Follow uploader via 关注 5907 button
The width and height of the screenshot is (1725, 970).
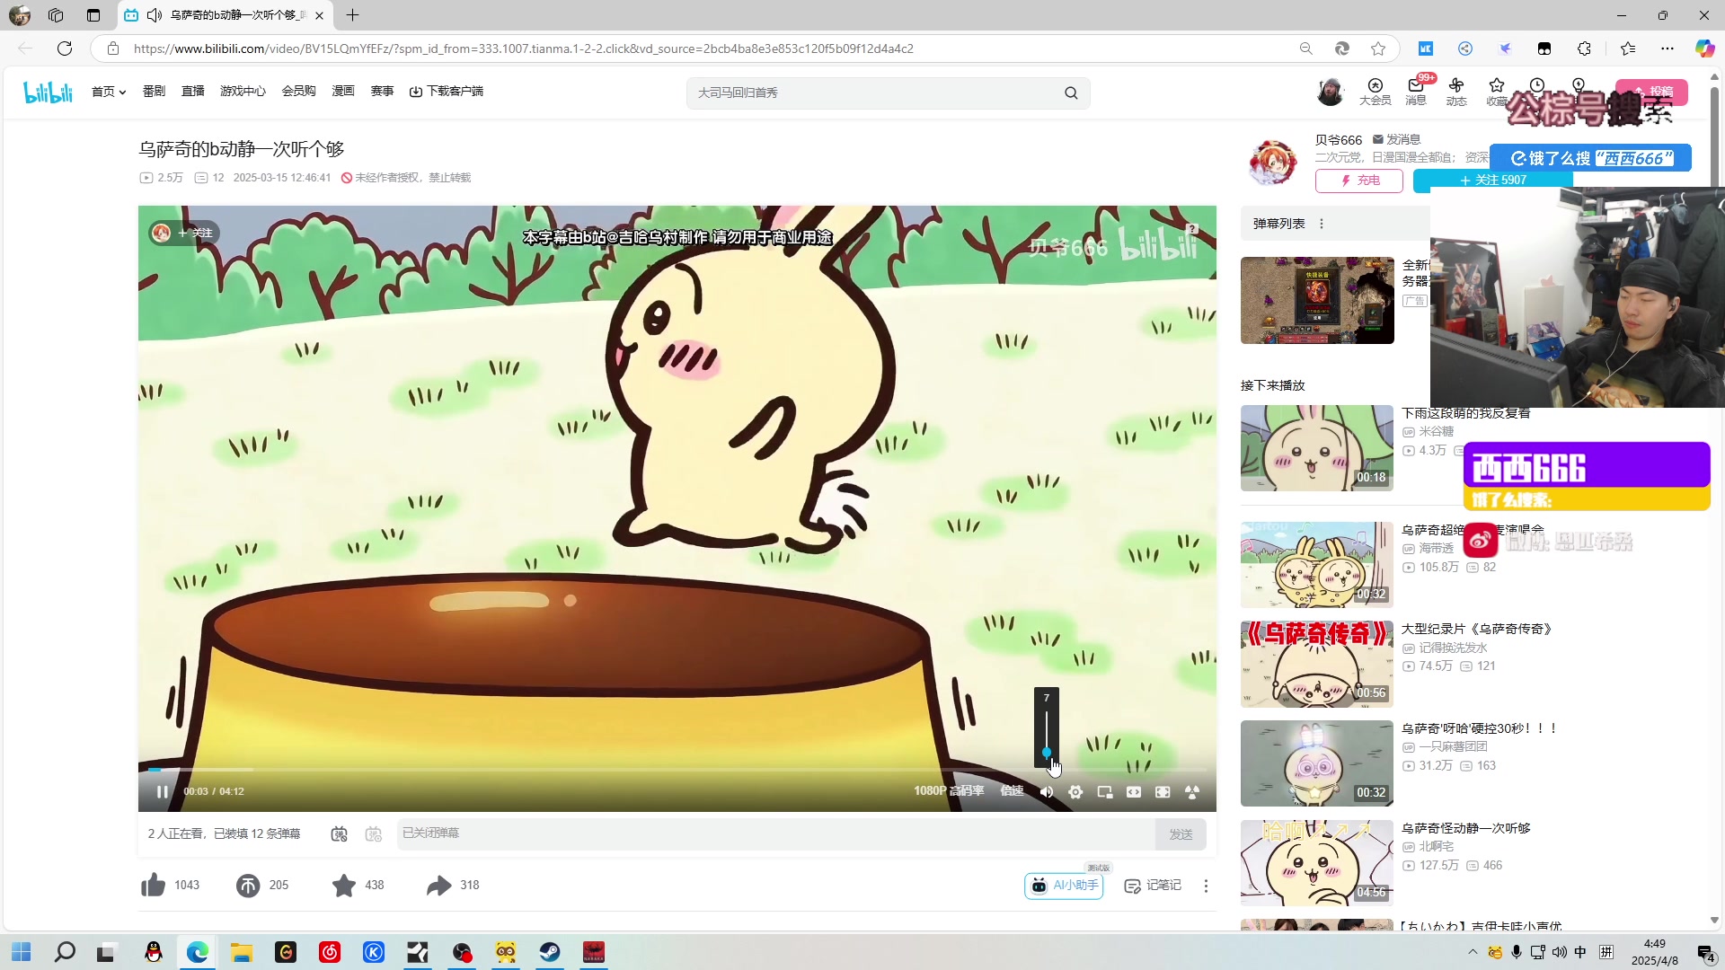click(x=1492, y=180)
